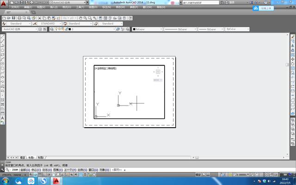Toggle the 模型 paper/model space button
296x185 pixels.
pos(198,175)
